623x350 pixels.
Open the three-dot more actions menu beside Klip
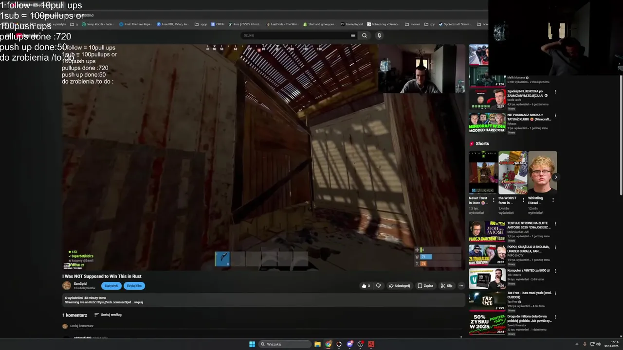click(461, 286)
